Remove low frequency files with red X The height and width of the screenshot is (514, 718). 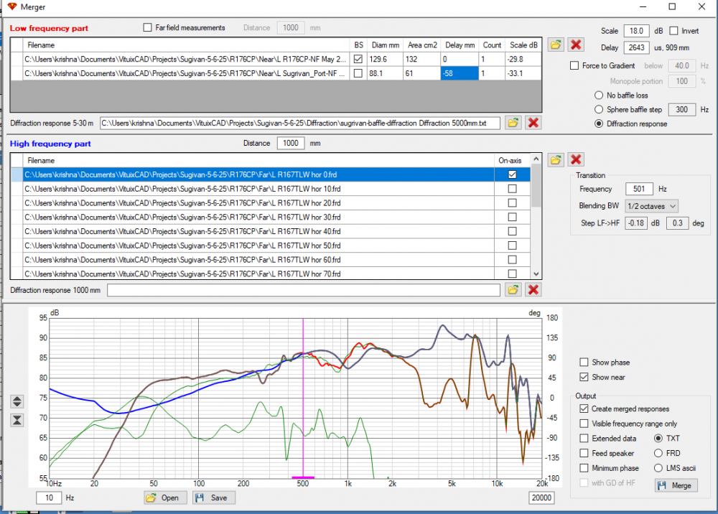[576, 45]
